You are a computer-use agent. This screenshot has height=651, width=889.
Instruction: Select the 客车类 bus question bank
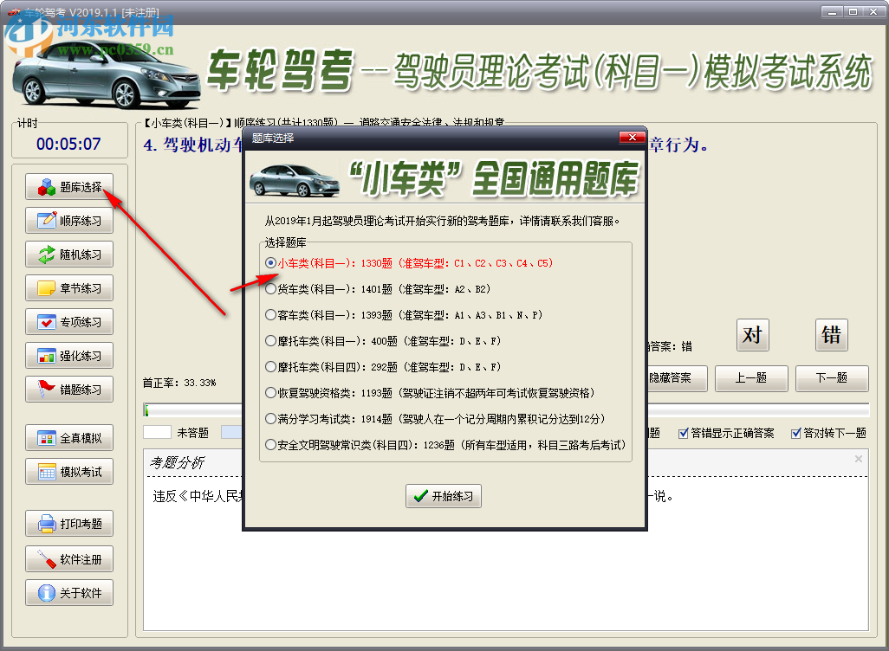[269, 313]
